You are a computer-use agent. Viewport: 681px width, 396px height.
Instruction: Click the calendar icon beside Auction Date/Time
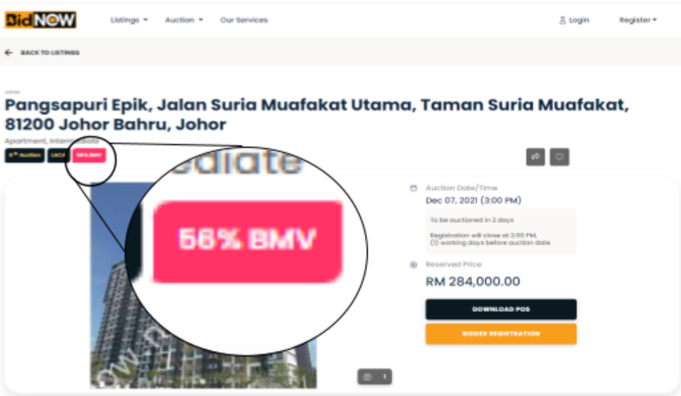click(x=413, y=188)
